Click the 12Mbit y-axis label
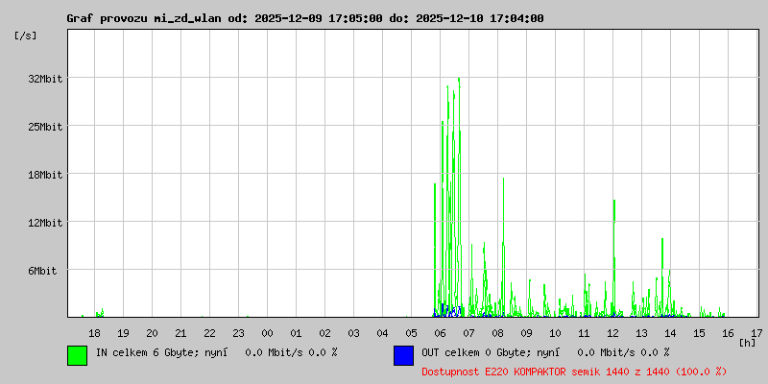Image resolution: width=768 pixels, height=384 pixels. click(44, 223)
